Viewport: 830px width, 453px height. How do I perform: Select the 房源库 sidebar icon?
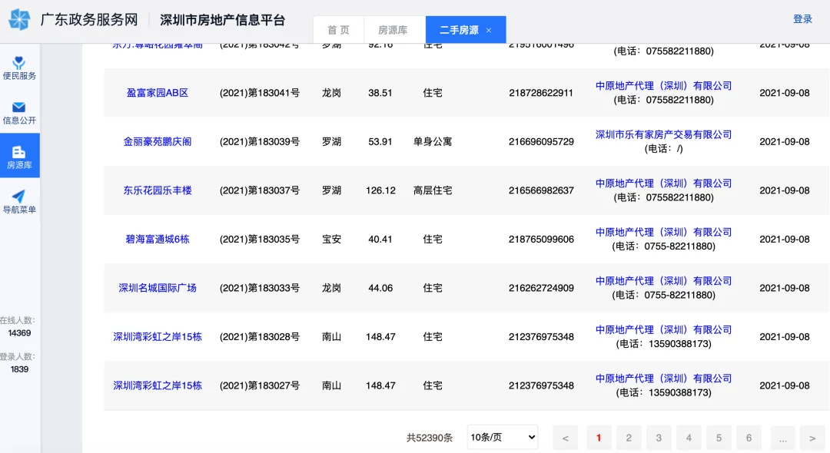(19, 157)
